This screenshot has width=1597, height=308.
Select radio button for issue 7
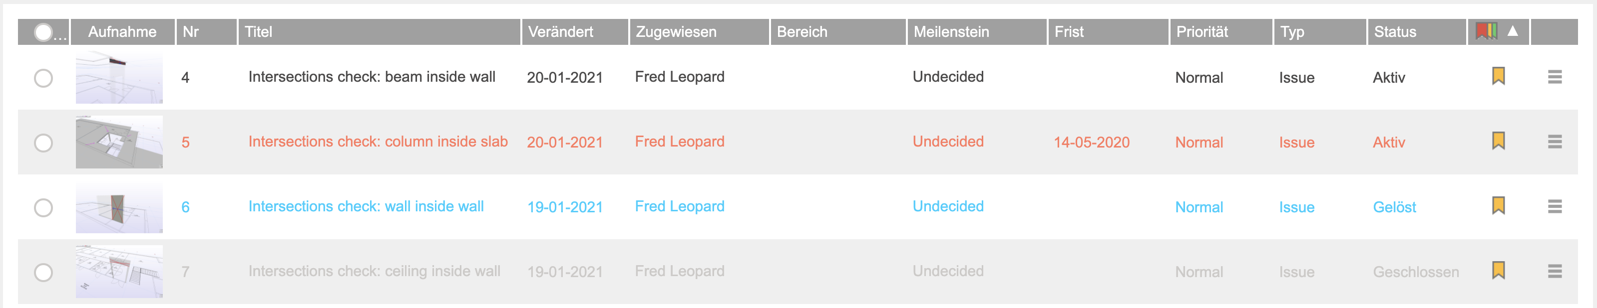tap(43, 272)
